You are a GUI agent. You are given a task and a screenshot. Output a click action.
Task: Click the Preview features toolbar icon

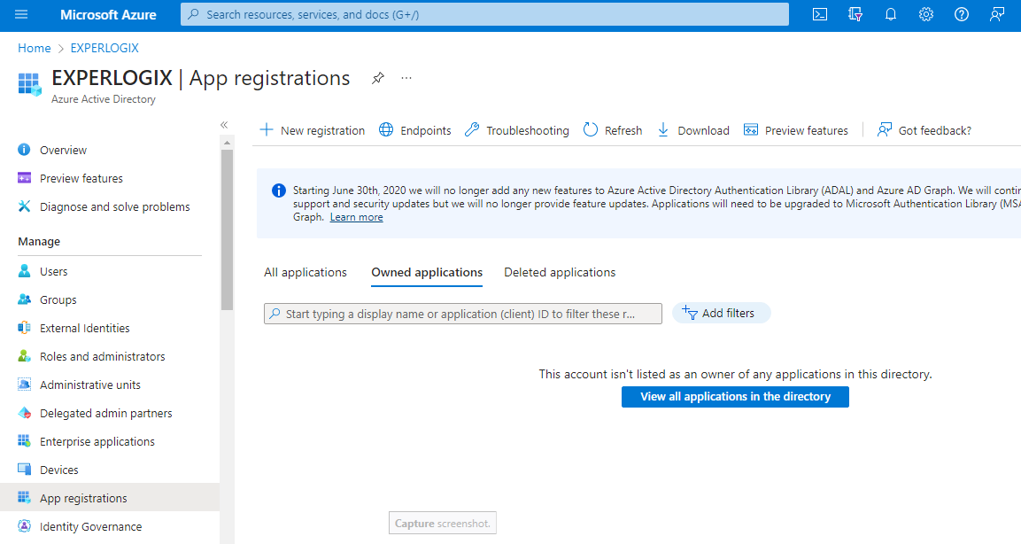(x=751, y=129)
